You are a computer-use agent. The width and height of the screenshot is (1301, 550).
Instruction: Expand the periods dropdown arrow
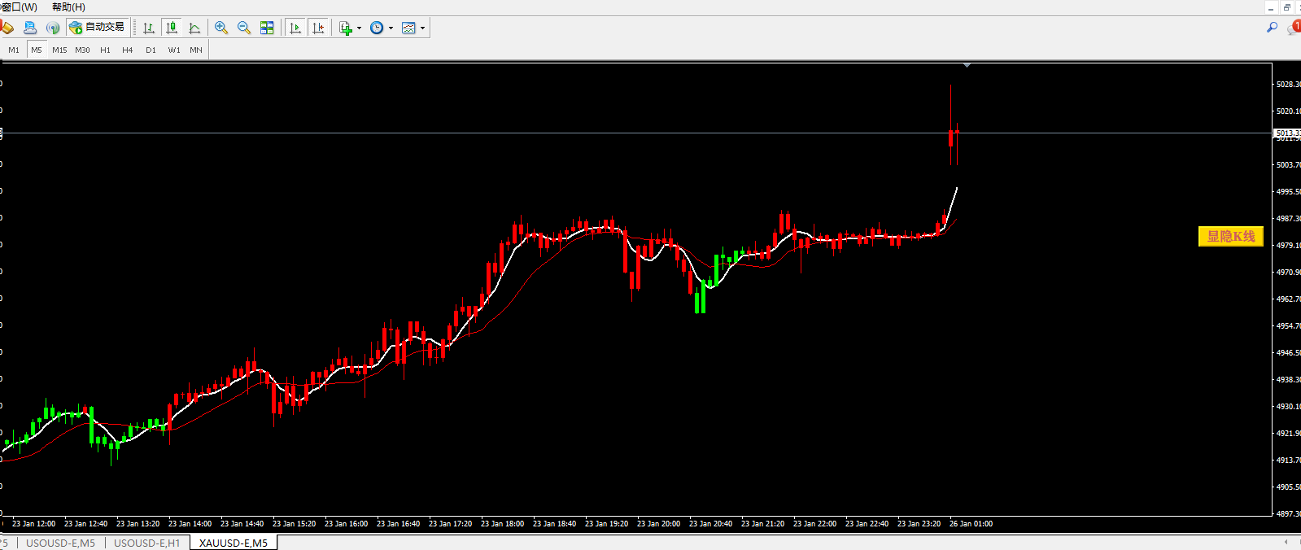[x=391, y=28]
